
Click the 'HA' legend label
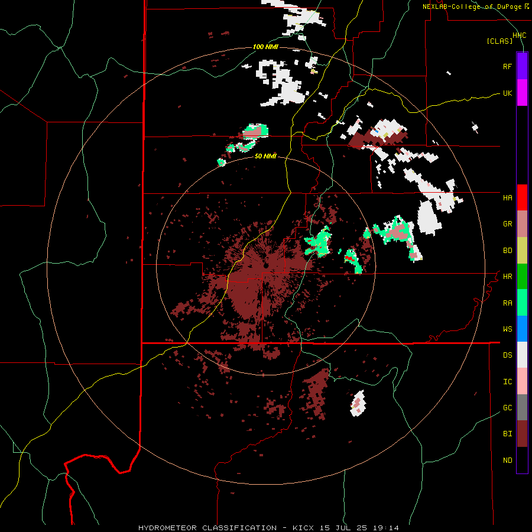pyautogui.click(x=507, y=198)
